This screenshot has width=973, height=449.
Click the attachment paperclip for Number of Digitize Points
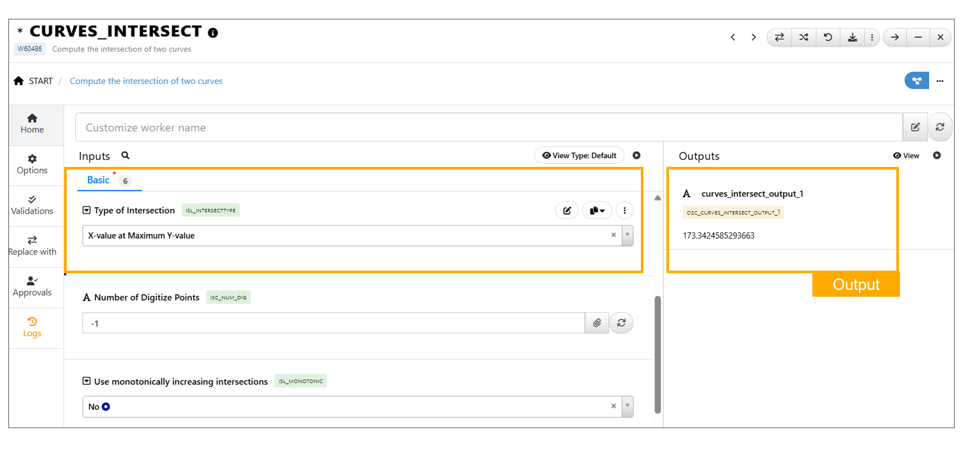pos(597,323)
